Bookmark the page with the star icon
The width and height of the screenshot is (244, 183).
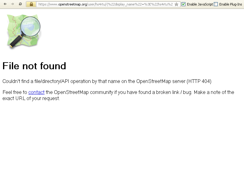pos(177,4)
